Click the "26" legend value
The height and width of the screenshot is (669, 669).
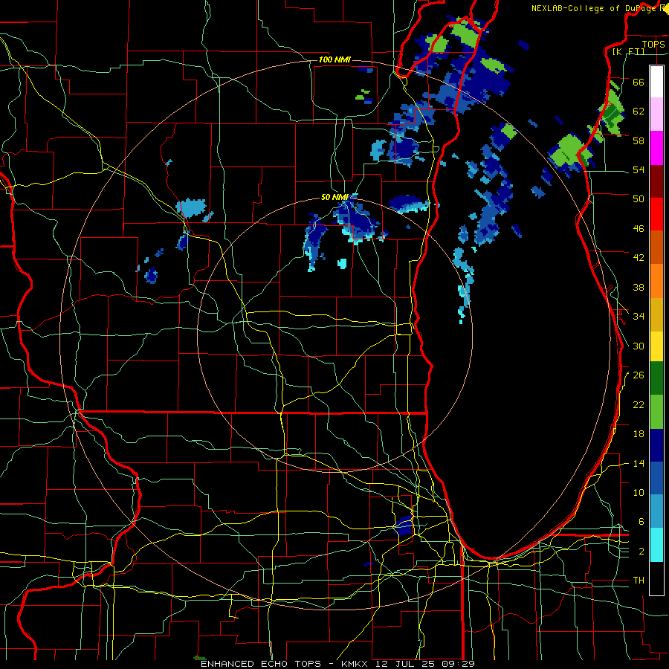(x=639, y=375)
